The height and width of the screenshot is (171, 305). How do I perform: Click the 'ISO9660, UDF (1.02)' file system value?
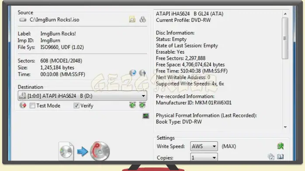tap(62, 47)
